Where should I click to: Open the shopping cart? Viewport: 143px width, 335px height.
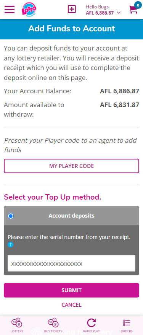click(x=133, y=10)
